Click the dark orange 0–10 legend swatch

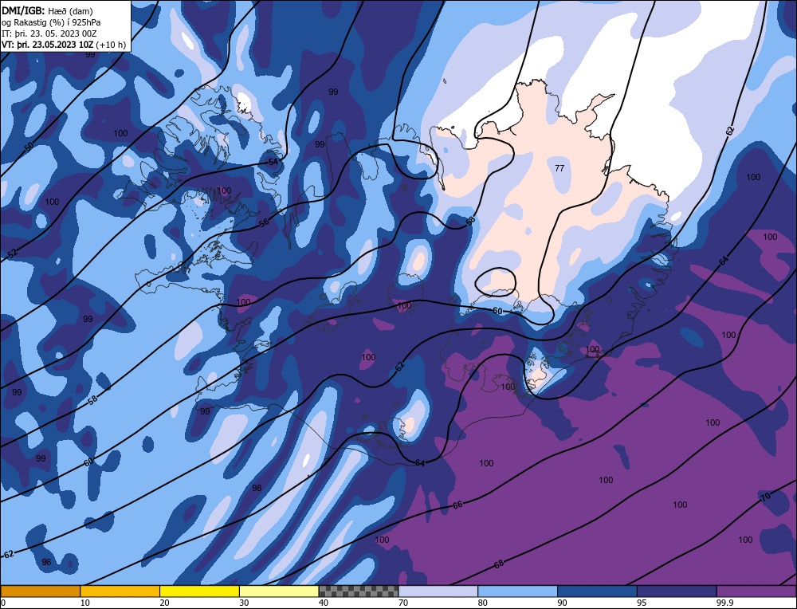(x=40, y=591)
